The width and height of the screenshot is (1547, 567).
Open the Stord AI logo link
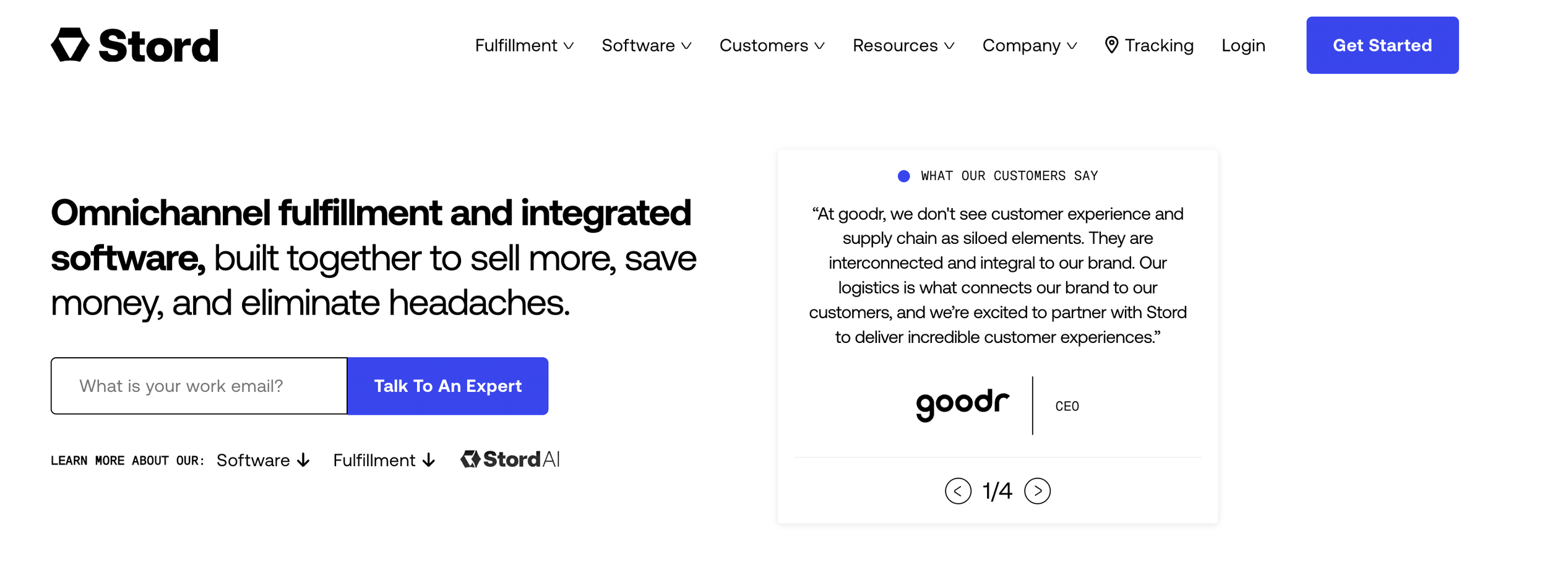[510, 459]
